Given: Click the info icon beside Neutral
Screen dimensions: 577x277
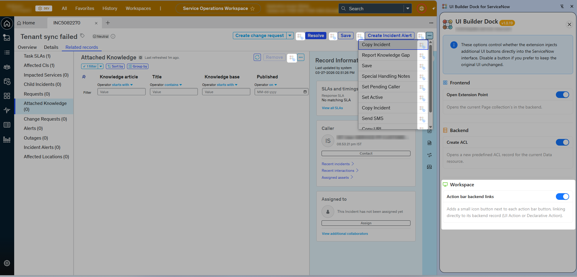Looking at the screenshot, I should (113, 36).
